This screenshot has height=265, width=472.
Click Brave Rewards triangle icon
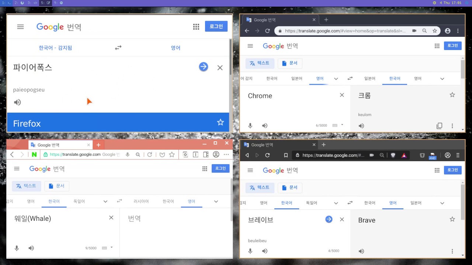(404, 155)
